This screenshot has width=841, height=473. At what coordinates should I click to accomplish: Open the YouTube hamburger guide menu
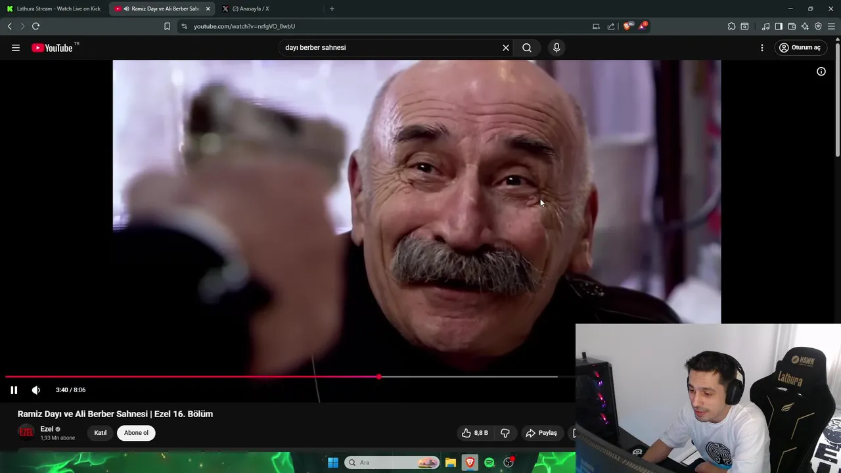16,47
